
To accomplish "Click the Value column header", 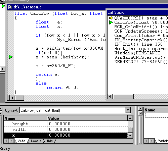I will point(87,118).
